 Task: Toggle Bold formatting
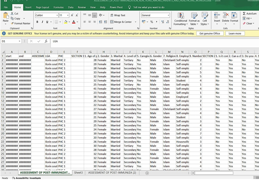[37, 22]
